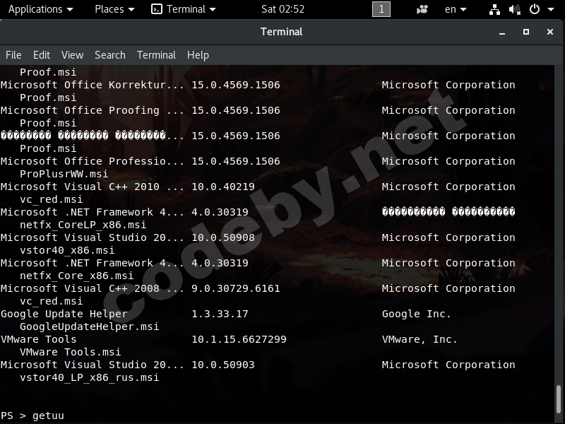Image resolution: width=565 pixels, height=424 pixels.
Task: Click the terminal icon in top bar
Action: (157, 9)
